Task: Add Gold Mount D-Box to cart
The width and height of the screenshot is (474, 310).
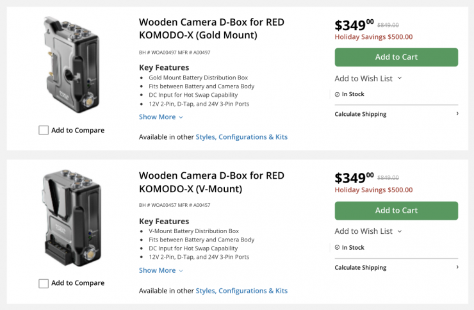Action: click(x=396, y=57)
